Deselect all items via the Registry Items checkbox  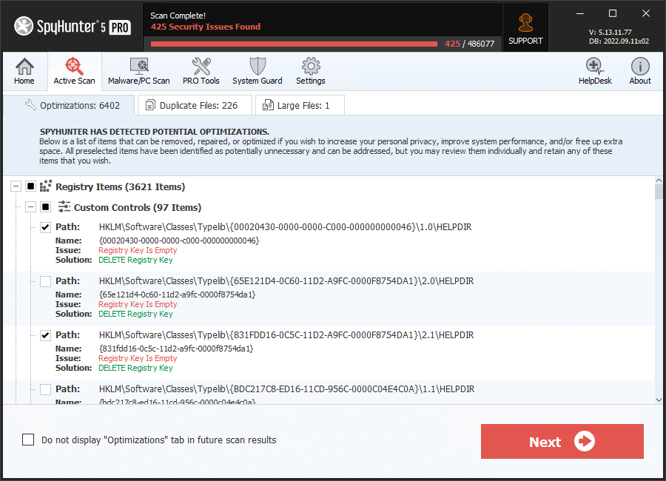(30, 186)
